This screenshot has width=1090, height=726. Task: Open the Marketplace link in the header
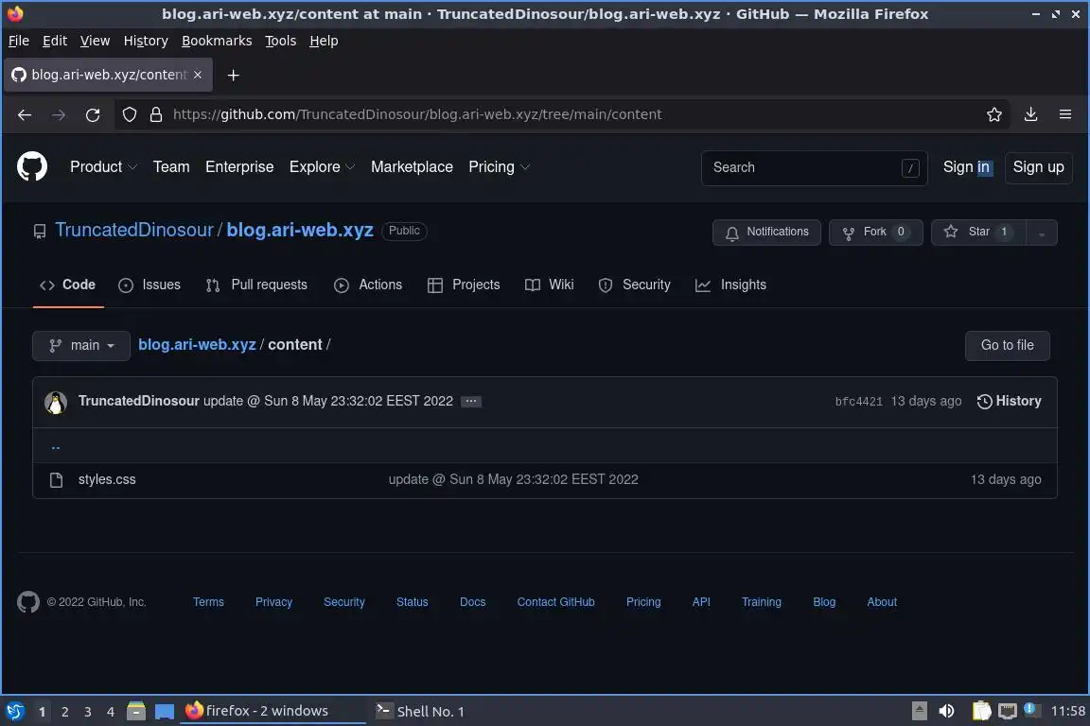[x=412, y=167]
